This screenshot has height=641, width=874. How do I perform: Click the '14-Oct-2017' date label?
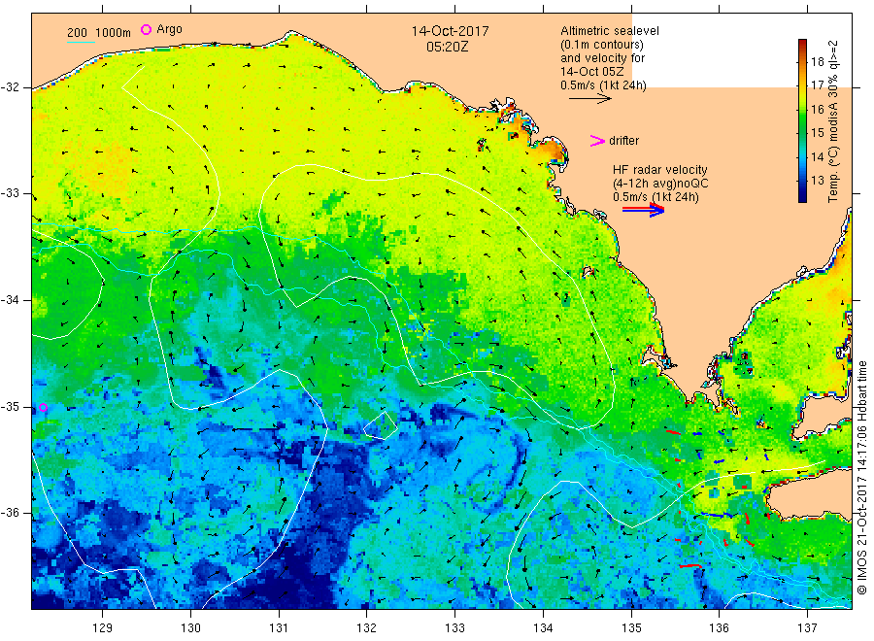point(451,31)
